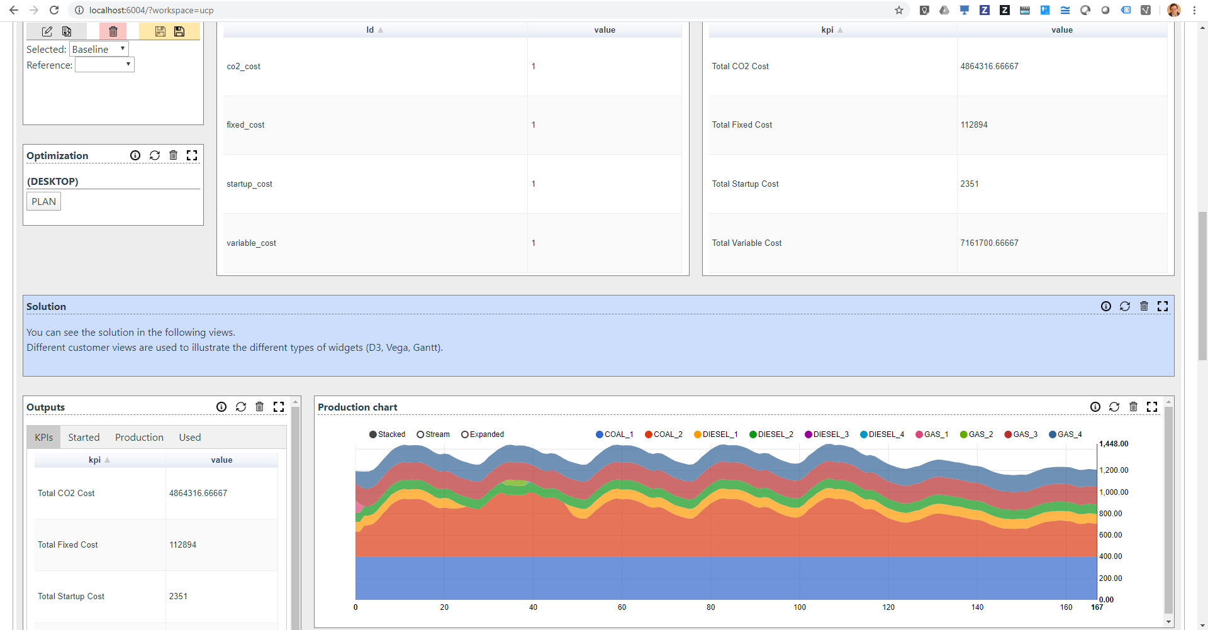Open the Chrome three-dot menu
The image size is (1208, 630).
[x=1194, y=10]
